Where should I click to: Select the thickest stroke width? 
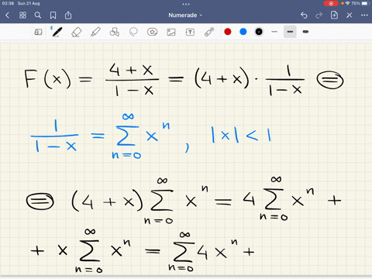305,32
